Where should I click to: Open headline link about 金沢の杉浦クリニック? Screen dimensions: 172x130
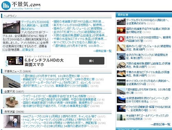click(x=79, y=32)
